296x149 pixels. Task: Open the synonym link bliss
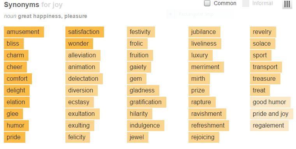pyautogui.click(x=14, y=44)
